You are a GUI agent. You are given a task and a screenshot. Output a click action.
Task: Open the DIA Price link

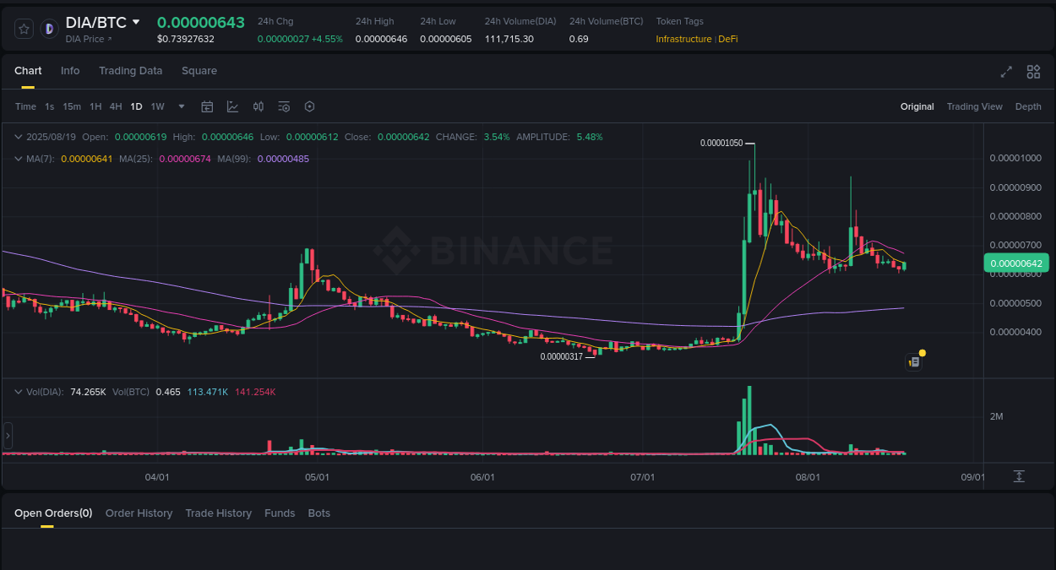point(88,39)
